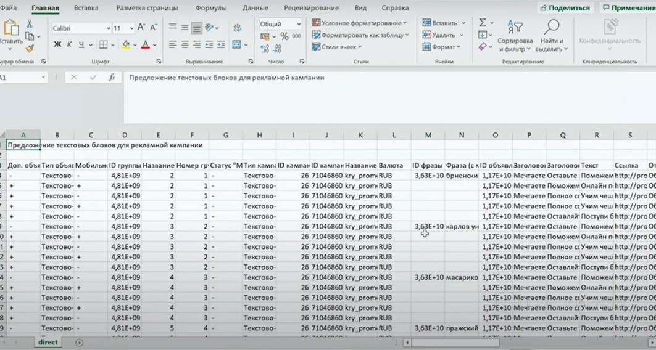Open the Данные ribbon tab
This screenshot has width=656, height=350.
255,8
